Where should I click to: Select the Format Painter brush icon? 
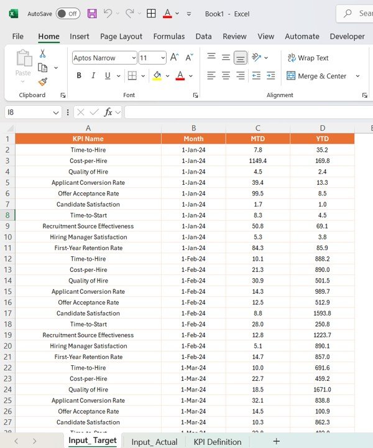[43, 82]
